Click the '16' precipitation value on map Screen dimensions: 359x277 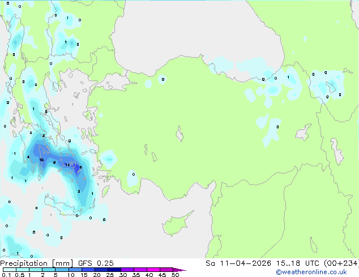pos(41,160)
